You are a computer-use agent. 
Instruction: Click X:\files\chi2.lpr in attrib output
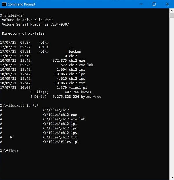coord(60,128)
